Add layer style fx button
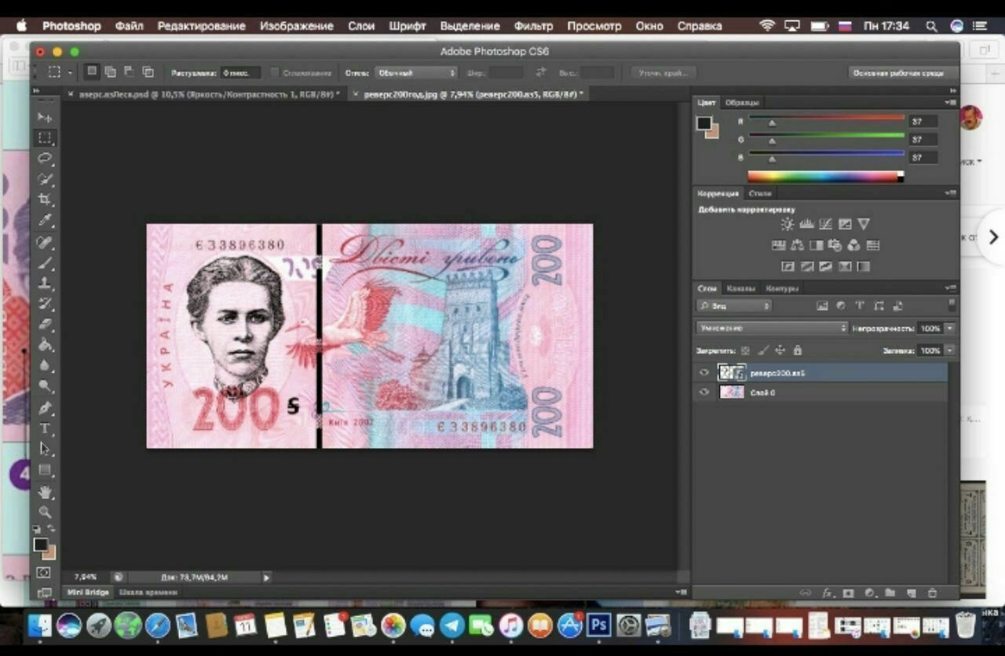 (x=828, y=593)
